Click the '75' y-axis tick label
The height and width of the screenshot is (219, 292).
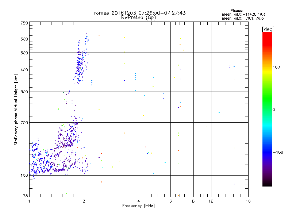tap(26, 196)
